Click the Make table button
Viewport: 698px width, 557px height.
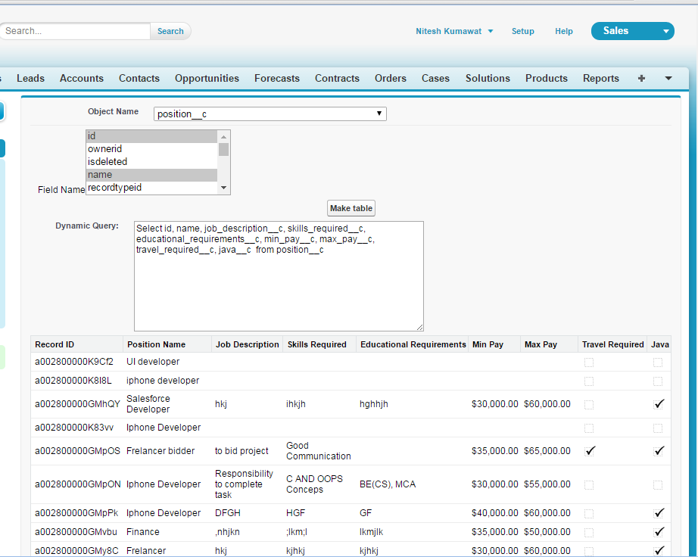pyautogui.click(x=351, y=207)
